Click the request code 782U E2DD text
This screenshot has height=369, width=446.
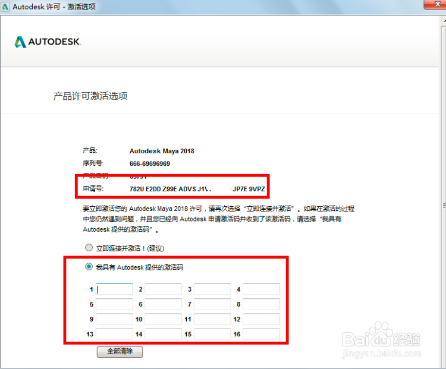point(197,189)
